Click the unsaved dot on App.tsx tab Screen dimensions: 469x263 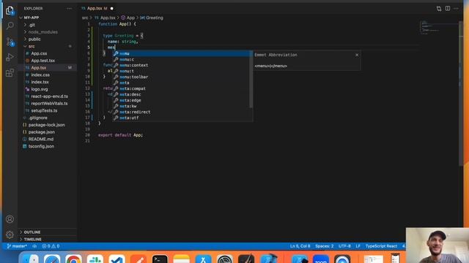tap(112, 8)
